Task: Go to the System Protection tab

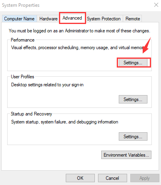Action: [104, 19]
